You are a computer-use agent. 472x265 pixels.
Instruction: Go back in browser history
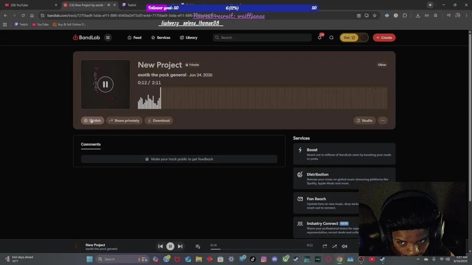click(x=5, y=15)
